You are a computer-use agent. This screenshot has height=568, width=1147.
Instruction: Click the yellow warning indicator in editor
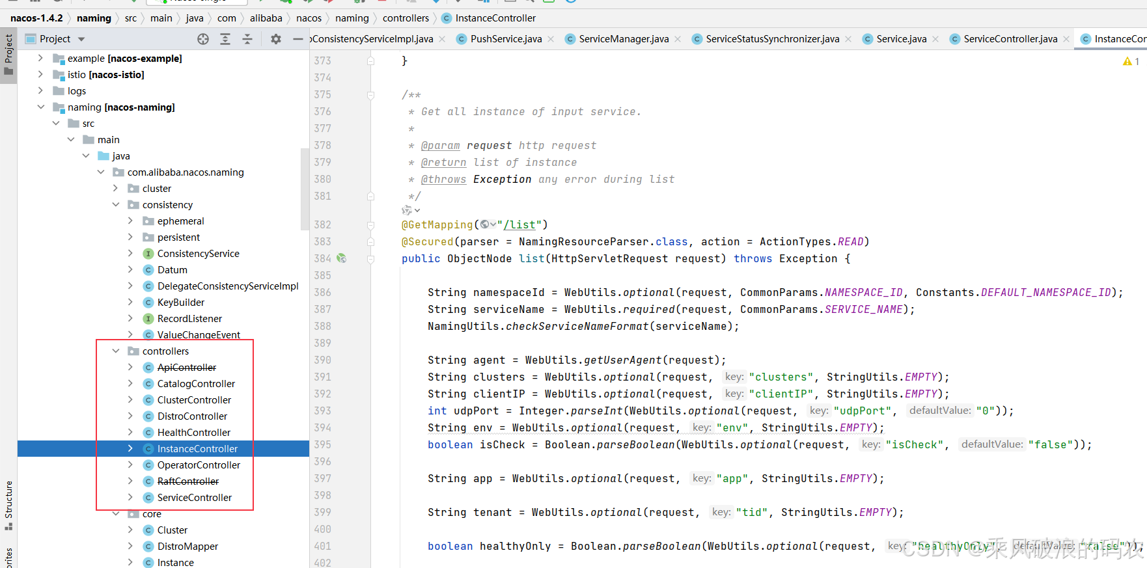[1127, 61]
